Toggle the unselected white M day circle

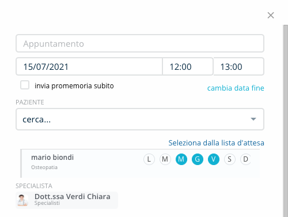point(165,159)
